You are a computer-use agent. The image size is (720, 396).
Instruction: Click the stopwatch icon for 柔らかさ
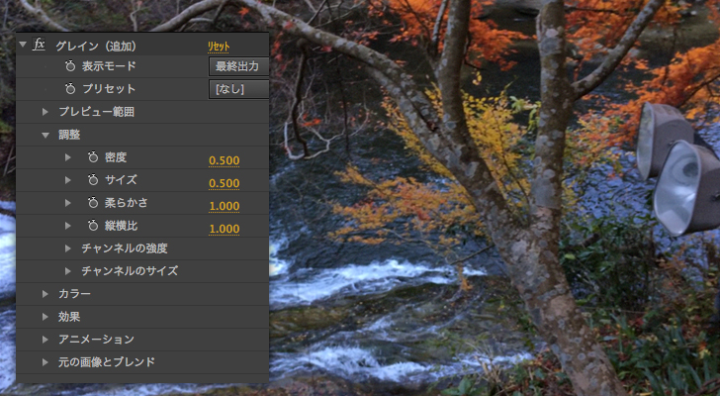coord(92,203)
